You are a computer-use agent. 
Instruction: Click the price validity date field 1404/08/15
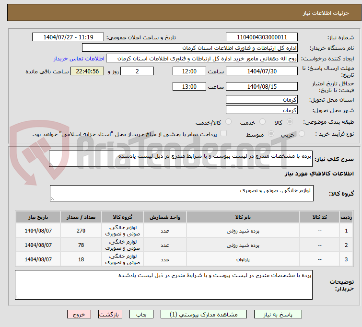tap(261, 87)
